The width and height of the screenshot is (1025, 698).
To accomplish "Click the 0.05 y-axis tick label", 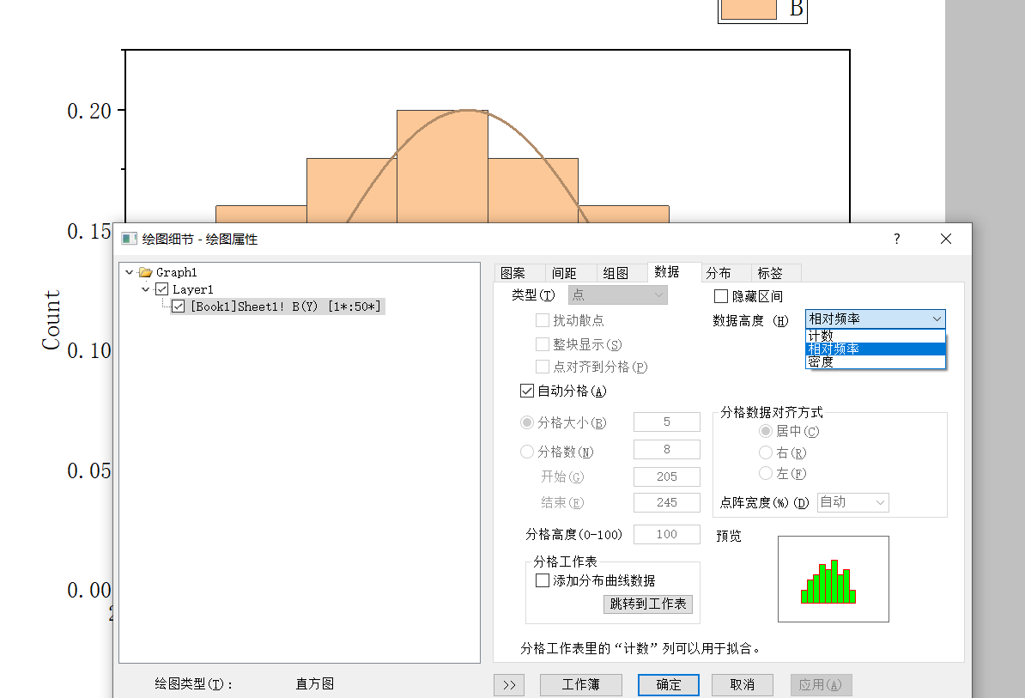I will pos(89,471).
